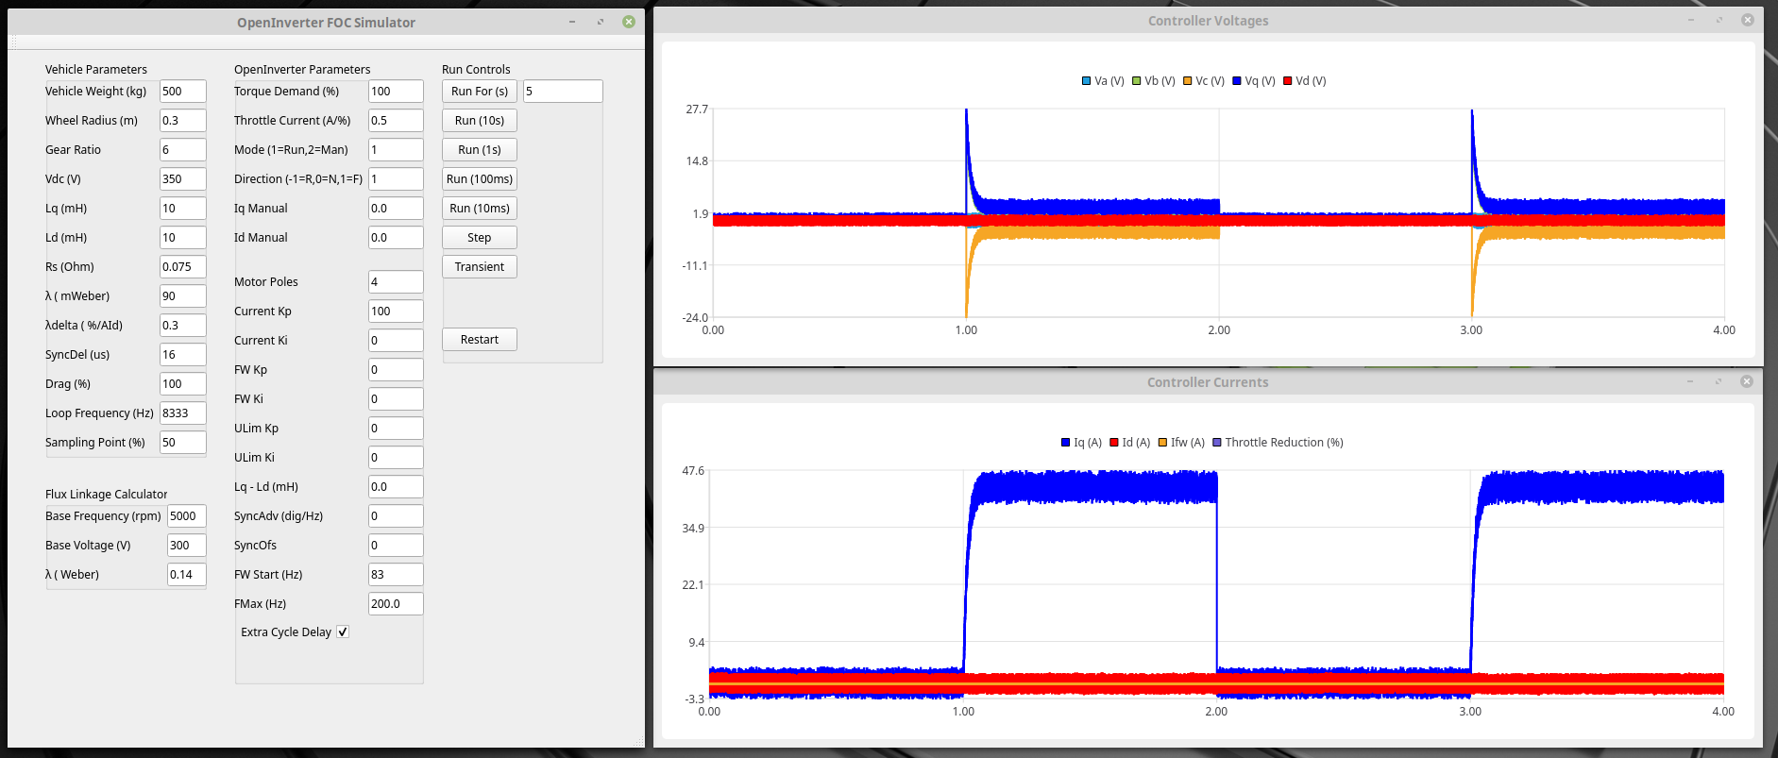Image resolution: width=1778 pixels, height=758 pixels.
Task: Click the Run (10s) button
Action: pyautogui.click(x=479, y=121)
